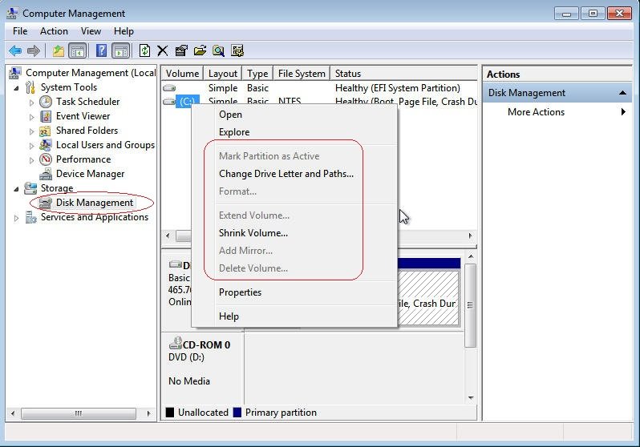
Task: Click the Back arrow toolbar icon
Action: click(15, 51)
